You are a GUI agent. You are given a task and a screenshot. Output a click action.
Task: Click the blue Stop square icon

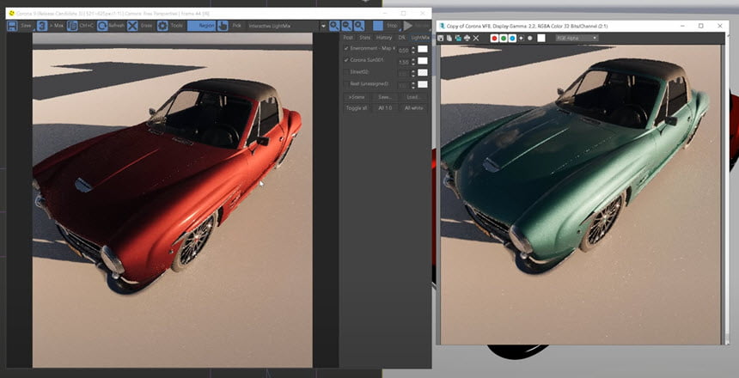pyautogui.click(x=378, y=26)
